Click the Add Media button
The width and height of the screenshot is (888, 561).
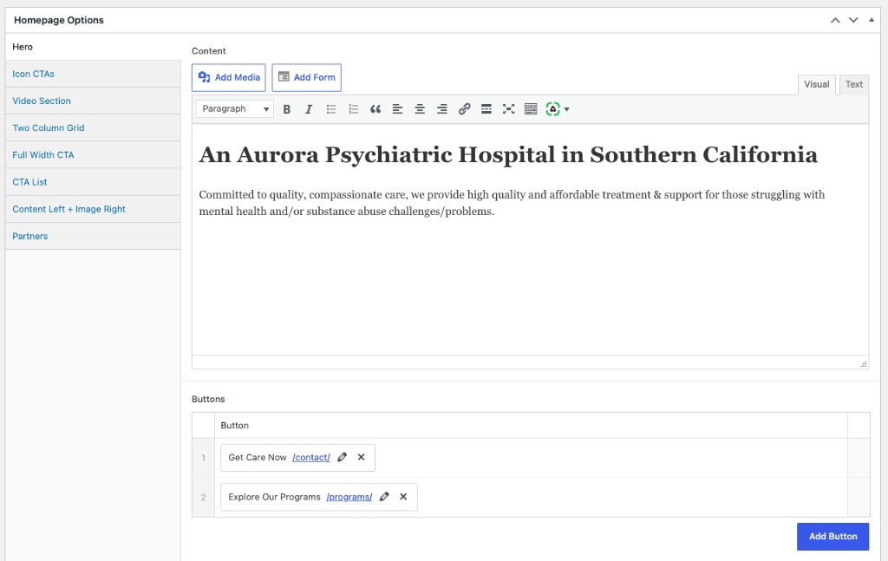[229, 77]
